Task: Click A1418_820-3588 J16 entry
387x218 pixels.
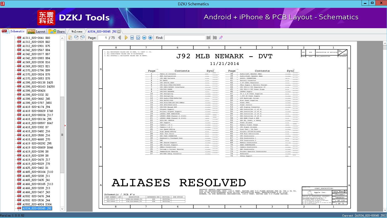Action: coord(36,135)
